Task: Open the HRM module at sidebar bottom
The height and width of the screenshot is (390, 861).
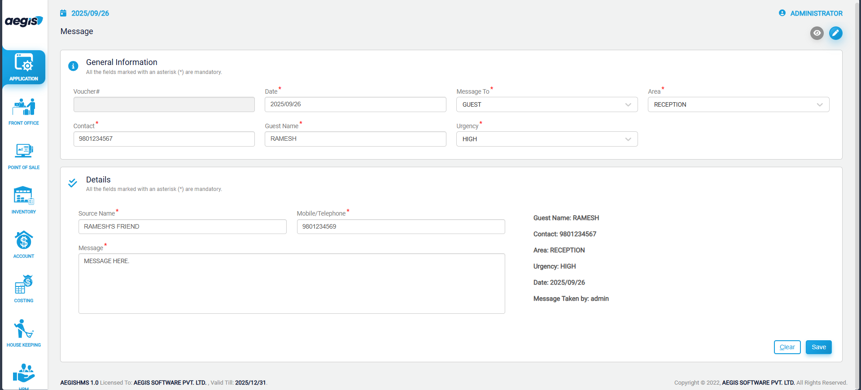Action: [x=24, y=374]
